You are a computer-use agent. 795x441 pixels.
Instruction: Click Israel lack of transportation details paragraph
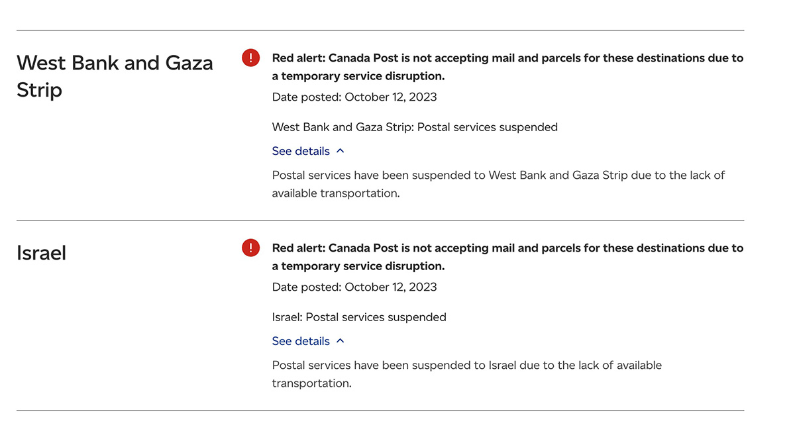(466, 374)
